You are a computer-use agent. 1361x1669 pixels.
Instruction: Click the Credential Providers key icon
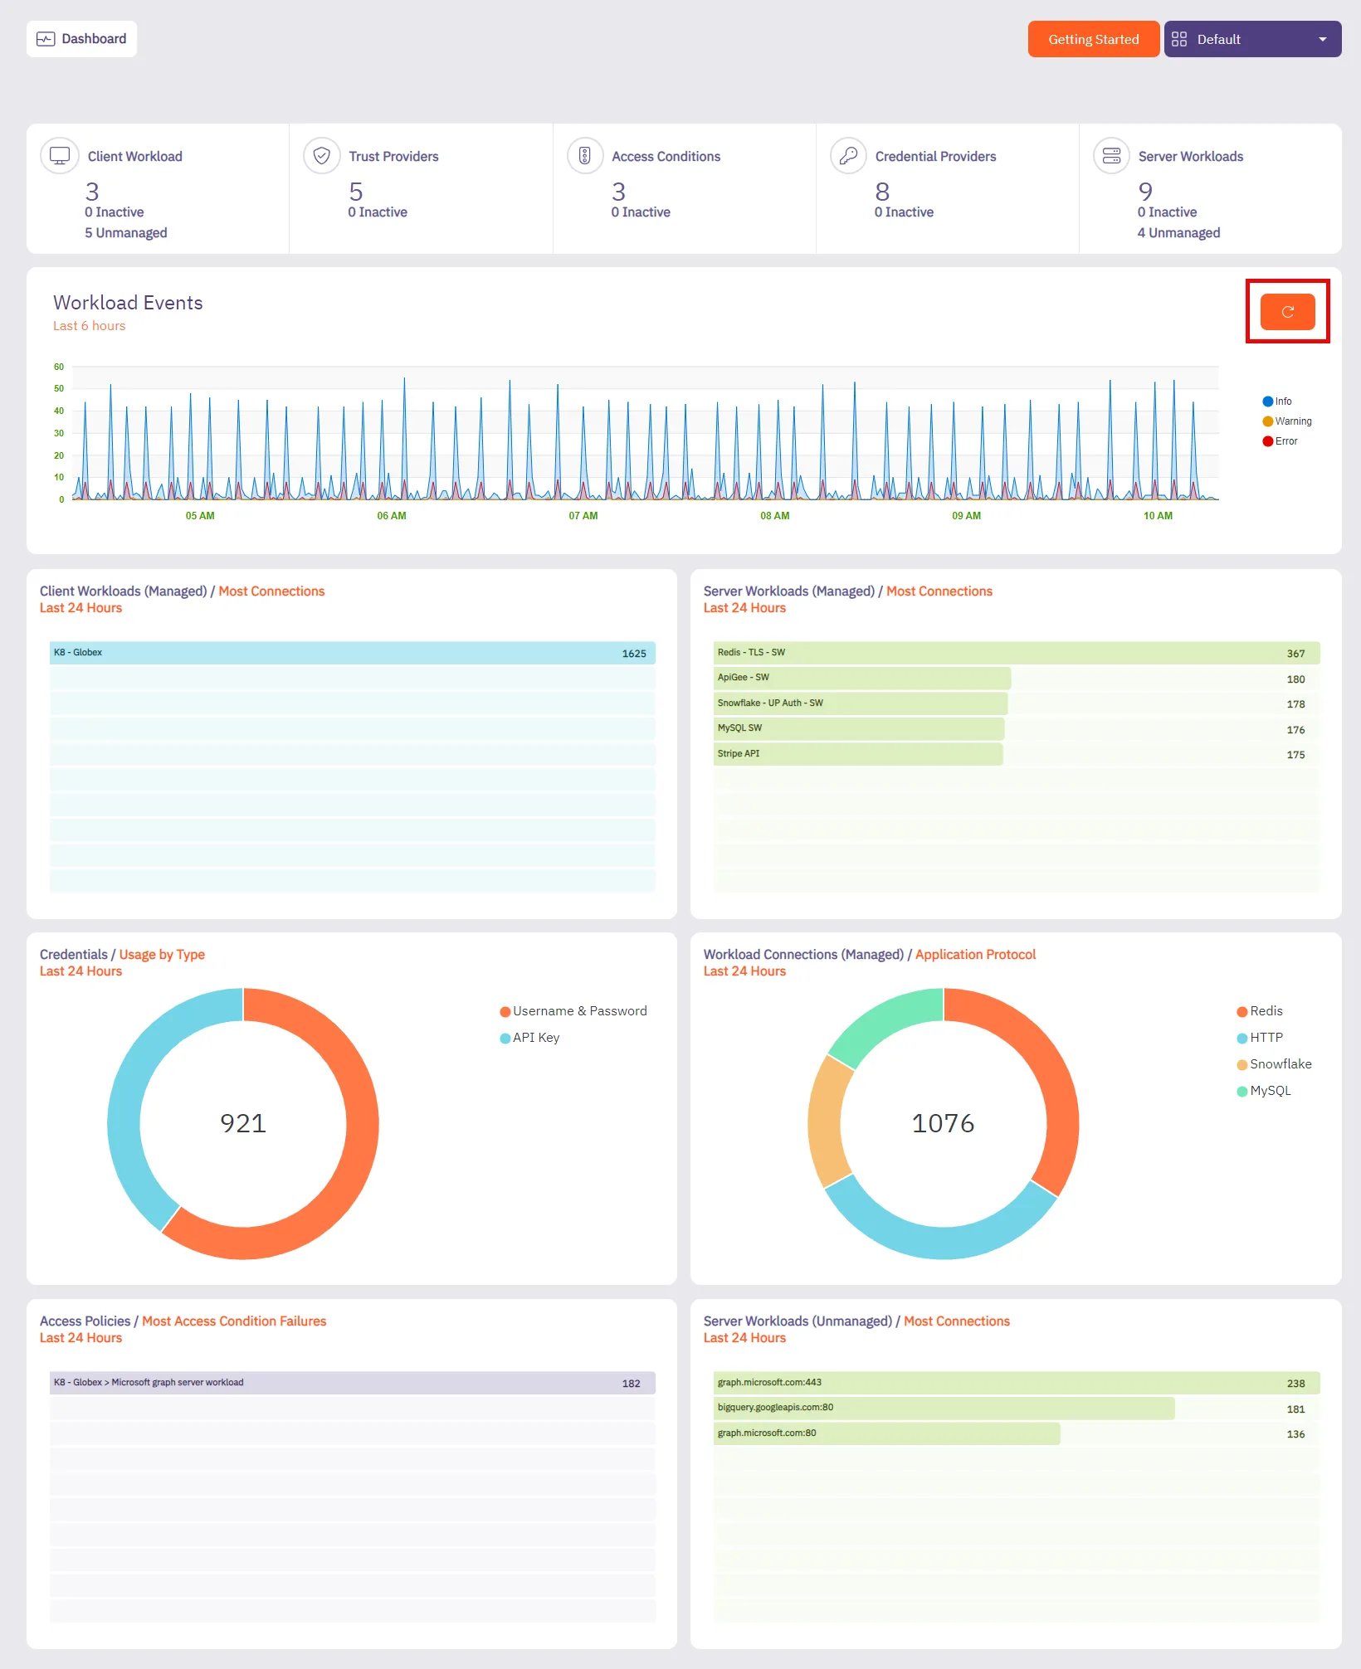pyautogui.click(x=847, y=155)
